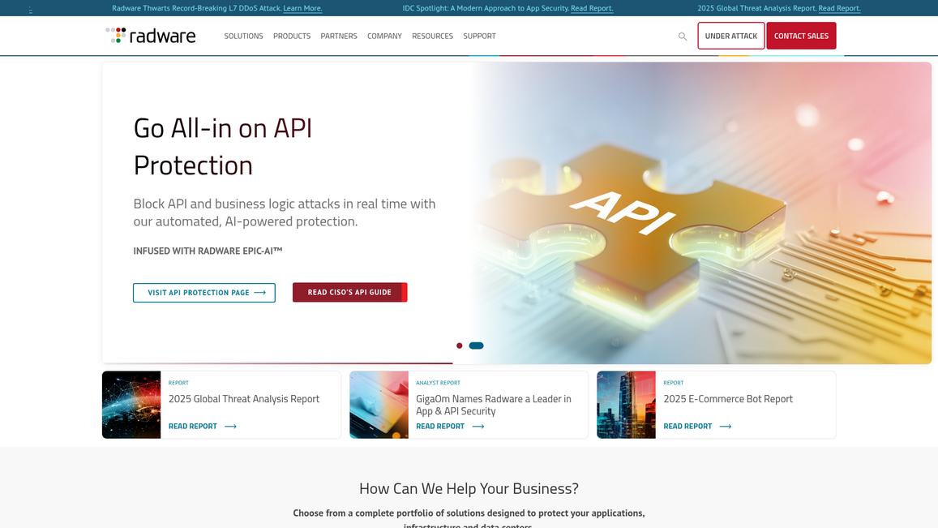
Task: Open the Company menu
Action: 384,36
